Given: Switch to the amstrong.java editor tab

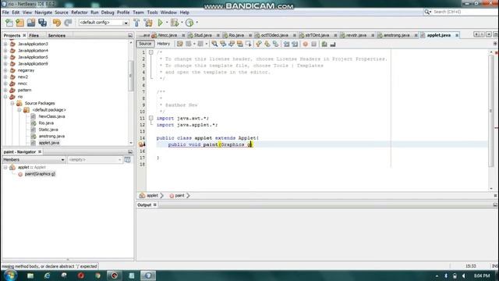Looking at the screenshot, I should pyautogui.click(x=396, y=35).
